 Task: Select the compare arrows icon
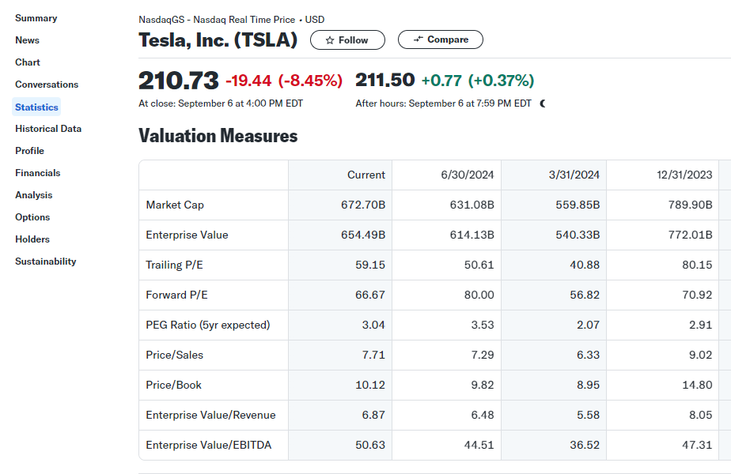coord(419,39)
